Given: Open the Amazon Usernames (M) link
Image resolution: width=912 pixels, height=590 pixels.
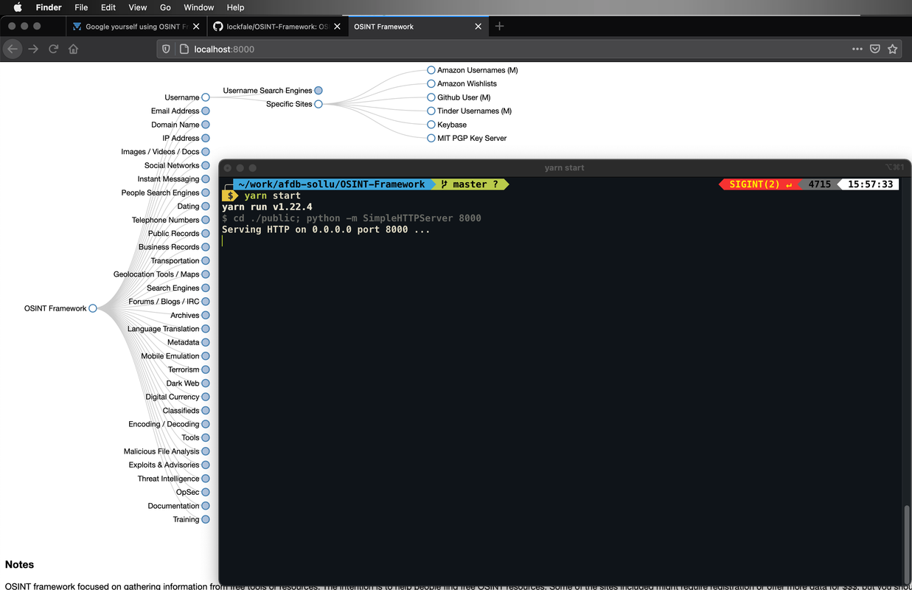Looking at the screenshot, I should 478,70.
